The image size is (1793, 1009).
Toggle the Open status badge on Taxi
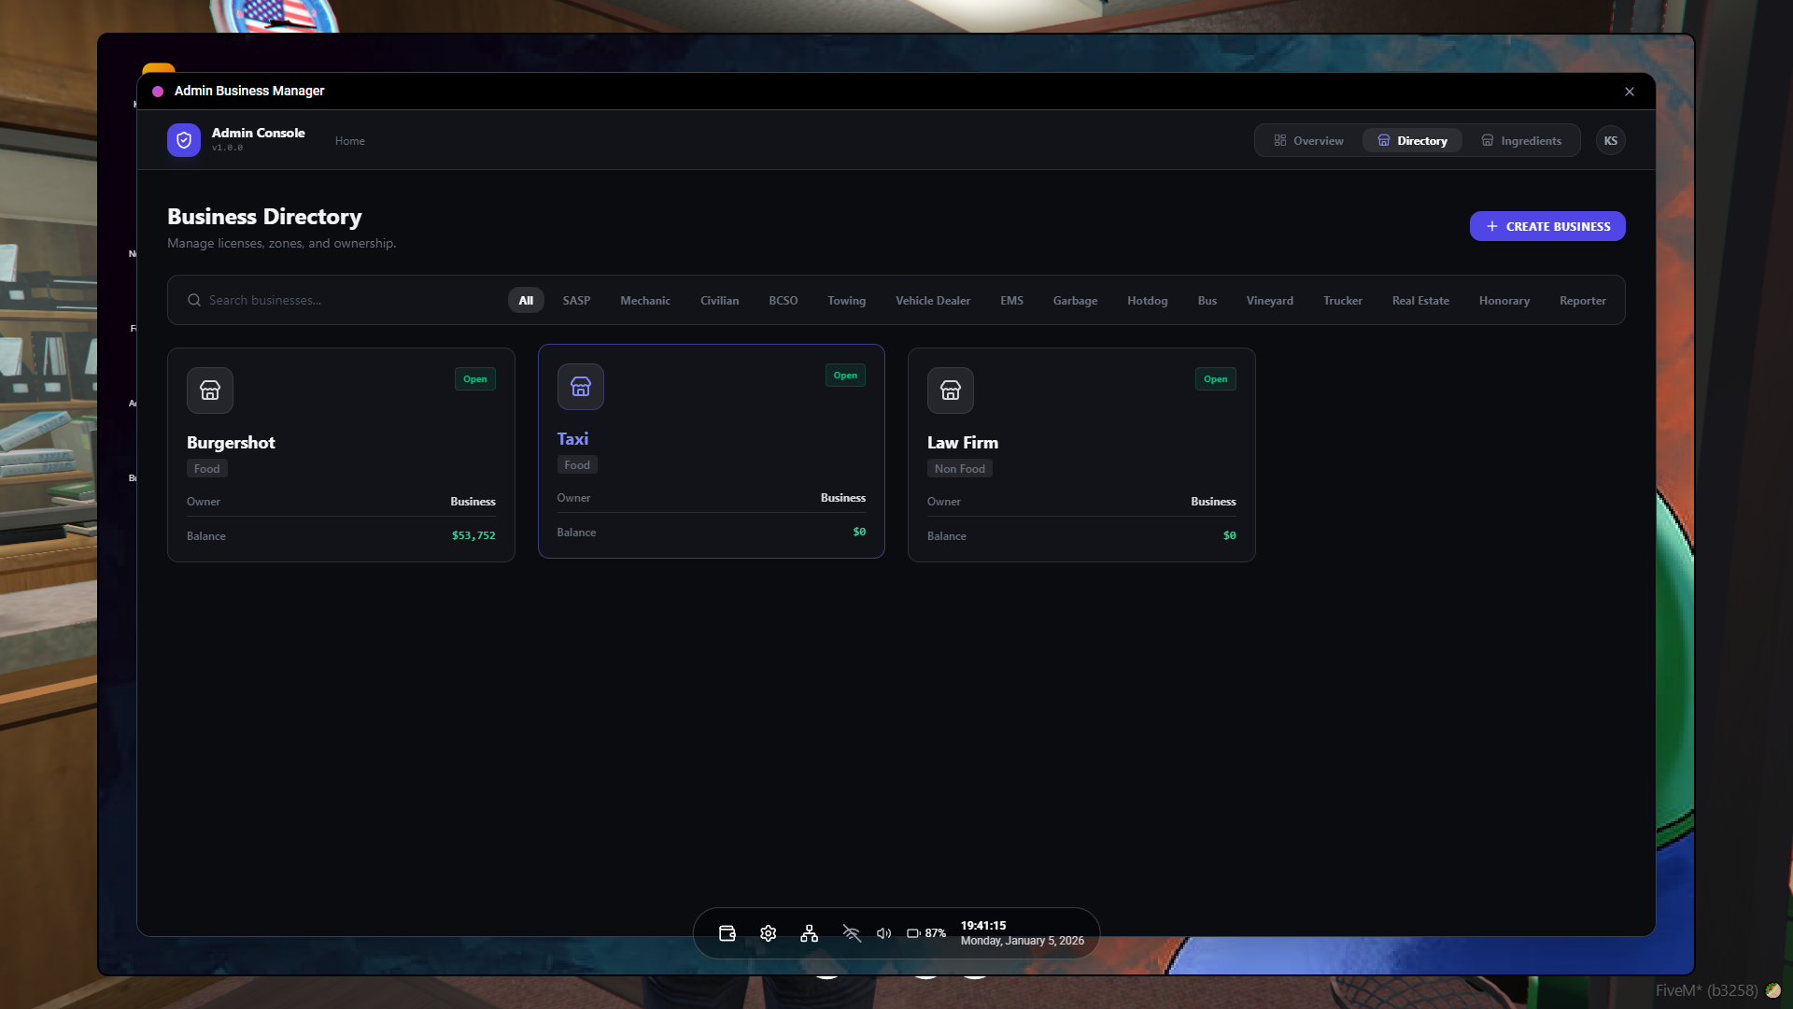click(844, 375)
